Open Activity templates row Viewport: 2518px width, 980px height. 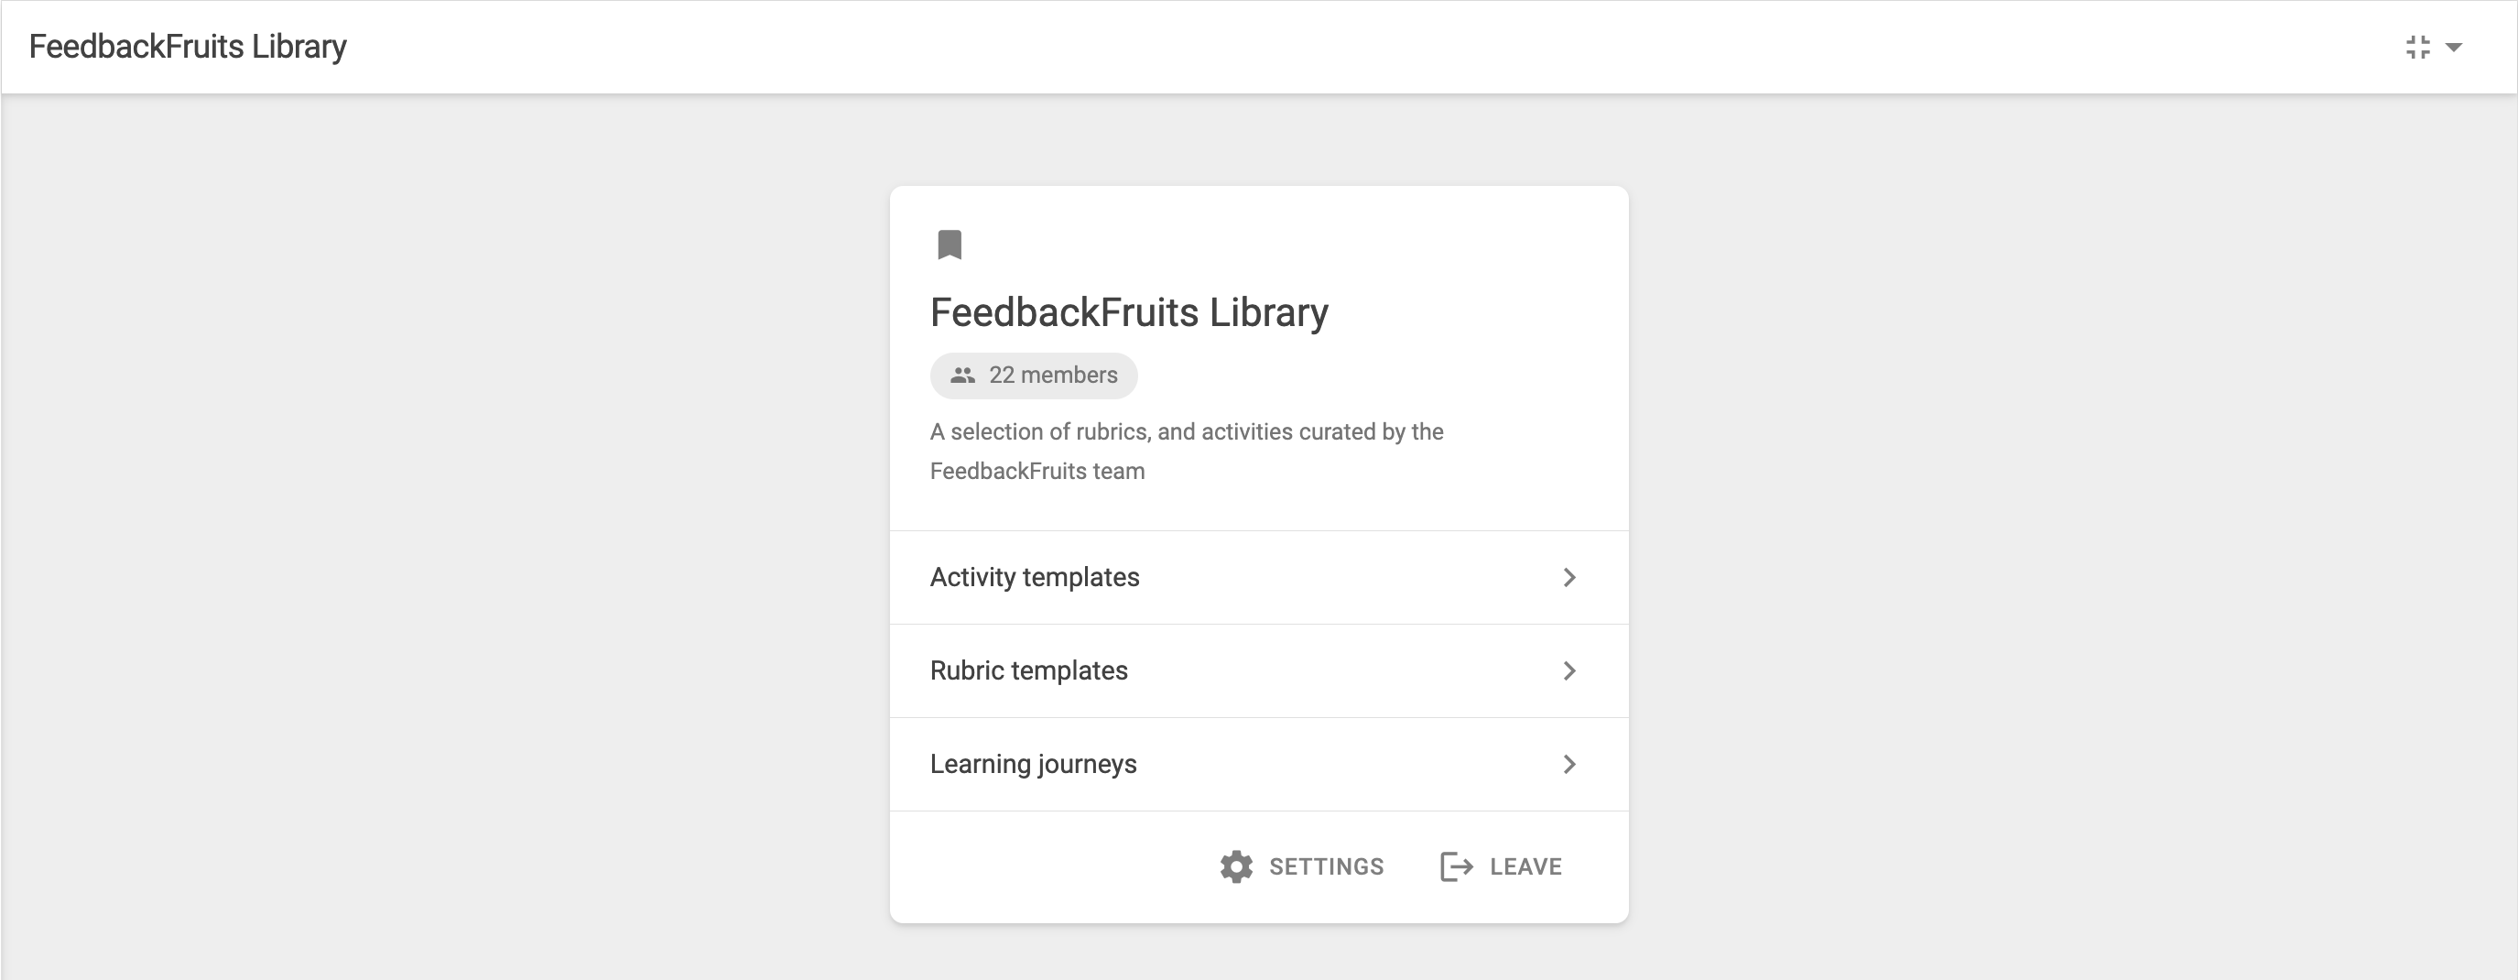[1259, 577]
